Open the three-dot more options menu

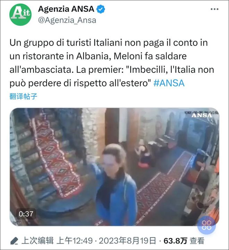214,9
